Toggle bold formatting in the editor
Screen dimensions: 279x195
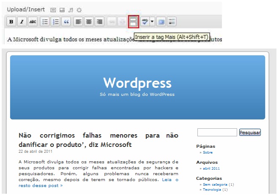[x=11, y=22]
